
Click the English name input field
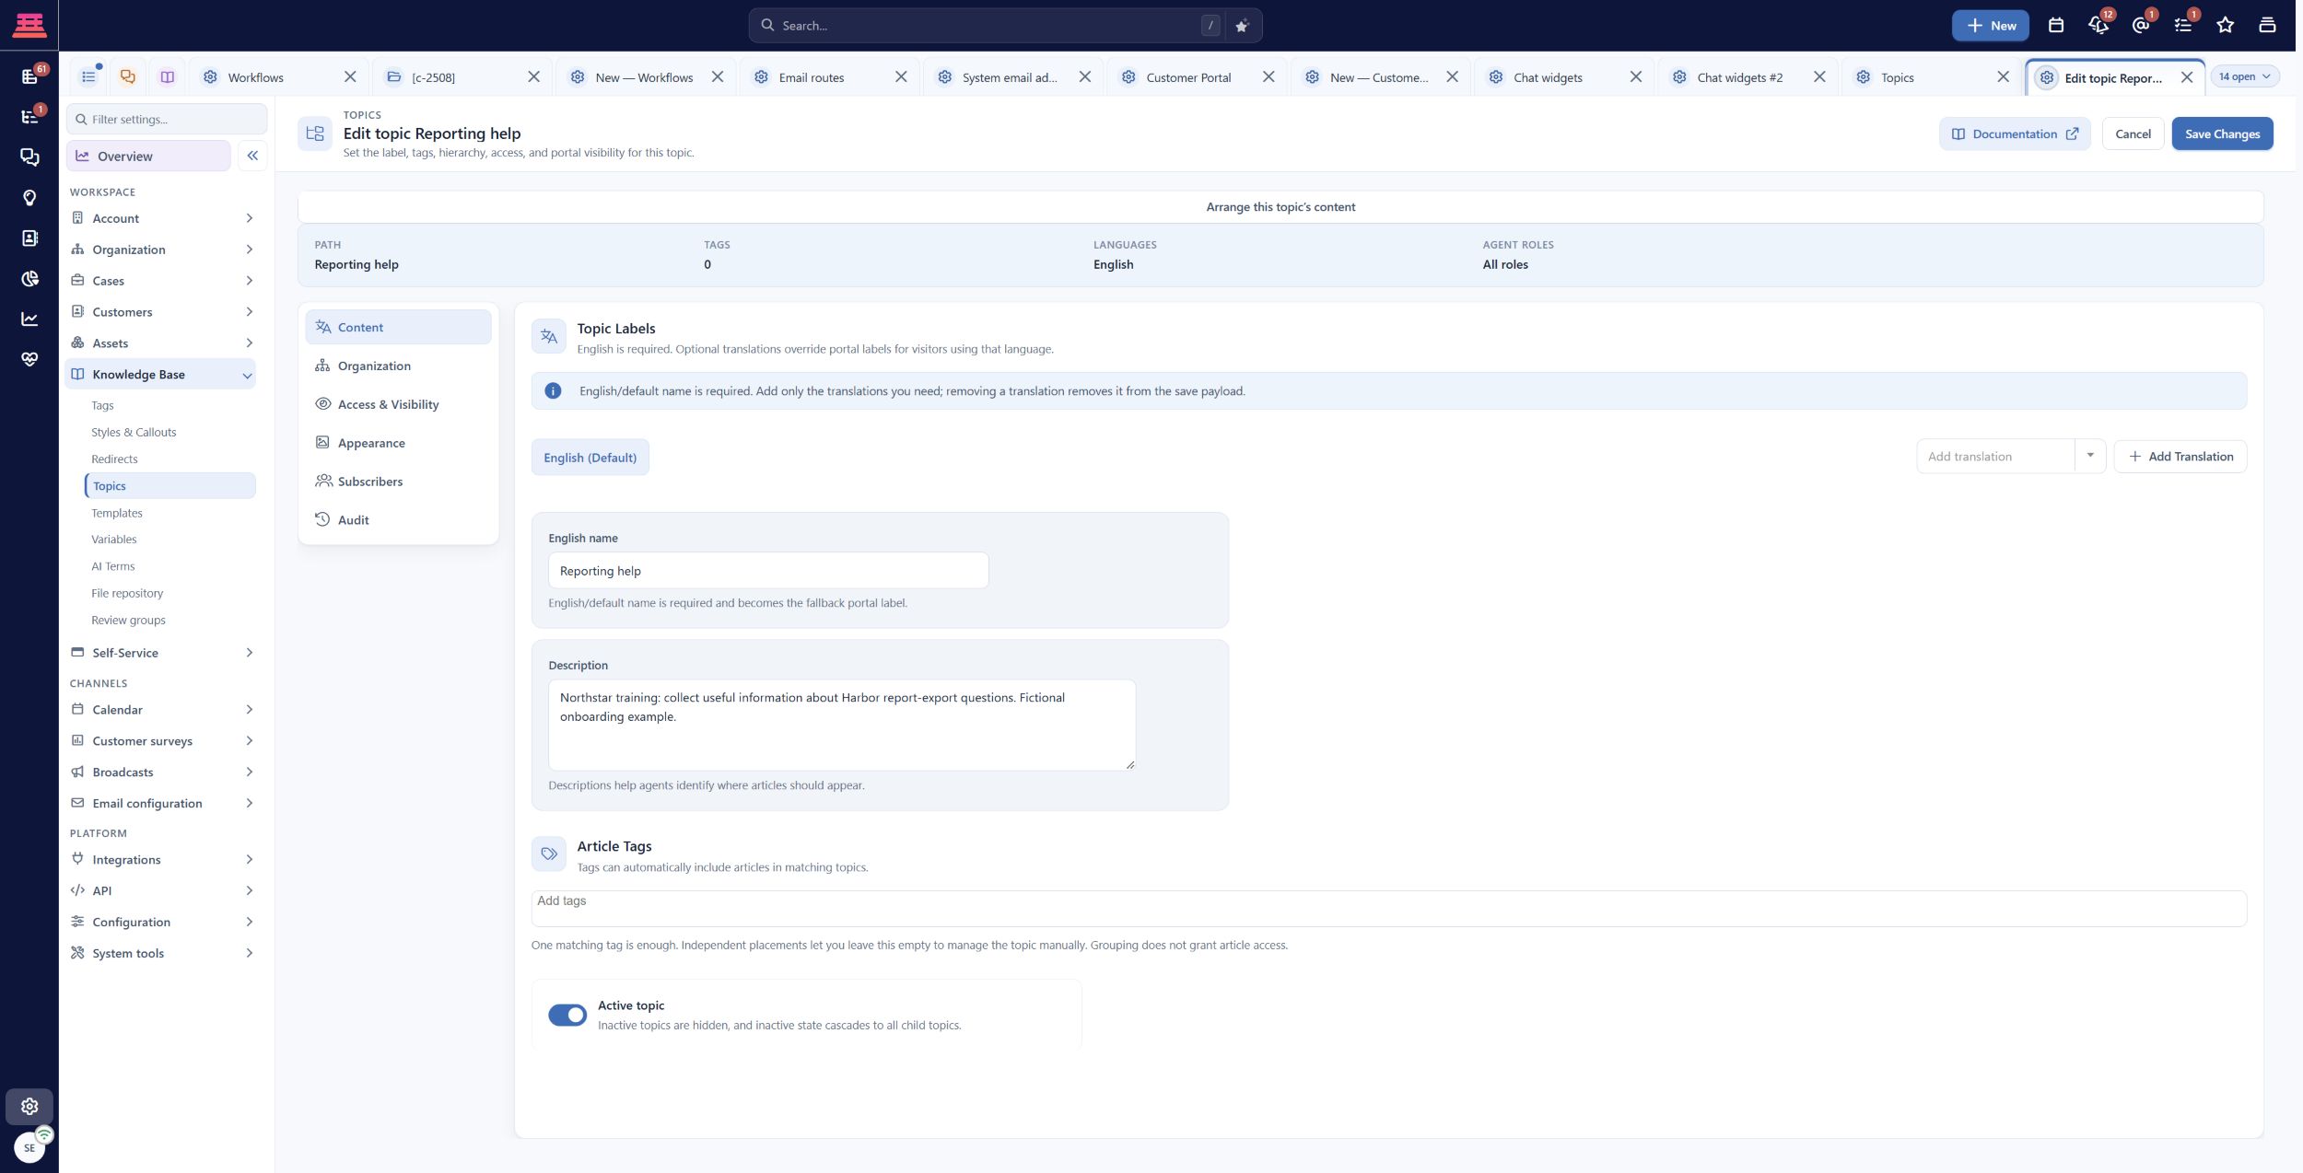[x=768, y=571]
